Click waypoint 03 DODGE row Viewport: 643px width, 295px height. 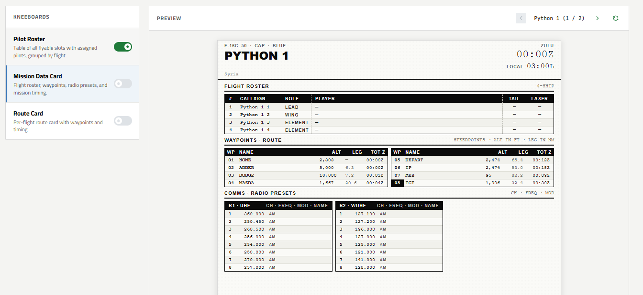306,175
